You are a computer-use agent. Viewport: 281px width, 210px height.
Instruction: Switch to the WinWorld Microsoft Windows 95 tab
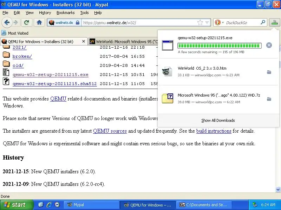tap(123, 42)
